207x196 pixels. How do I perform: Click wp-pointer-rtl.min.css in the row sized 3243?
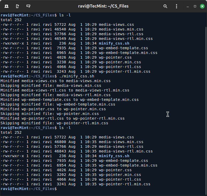(125, 71)
